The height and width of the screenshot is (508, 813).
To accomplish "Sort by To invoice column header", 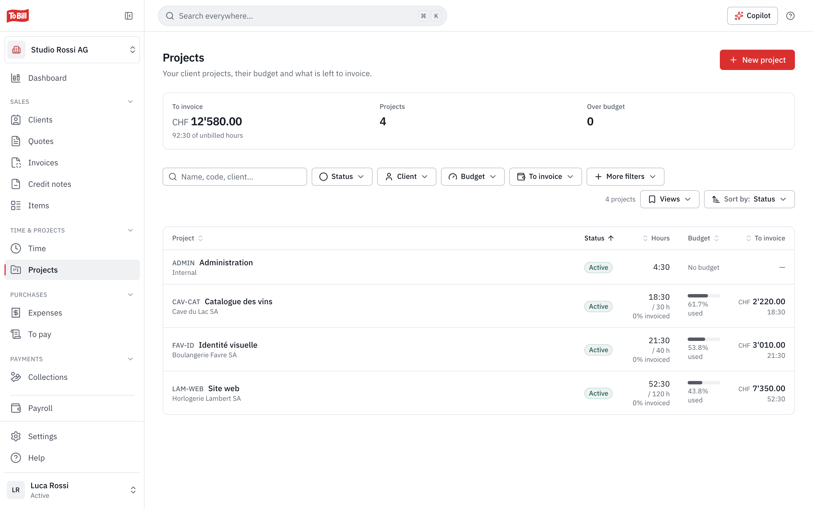I will pyautogui.click(x=765, y=238).
